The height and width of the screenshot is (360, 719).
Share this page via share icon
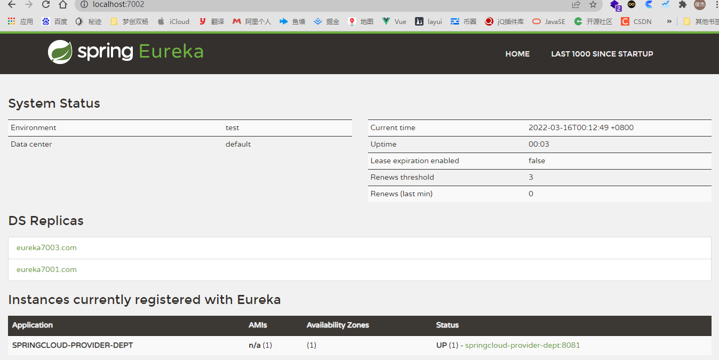point(576,5)
